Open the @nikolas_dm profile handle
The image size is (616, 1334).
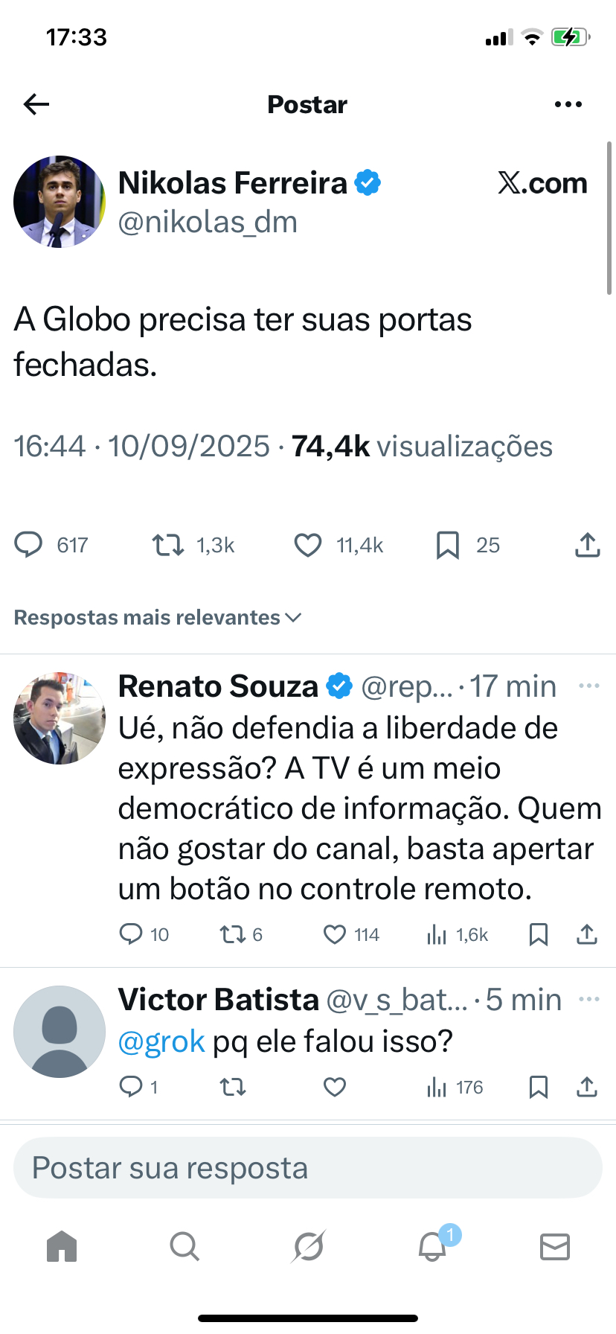tap(208, 222)
